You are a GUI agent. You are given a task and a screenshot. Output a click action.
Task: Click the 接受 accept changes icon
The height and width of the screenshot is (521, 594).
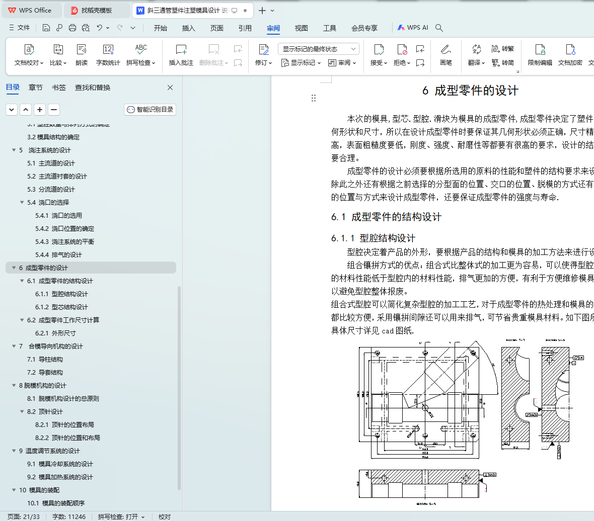tap(379, 55)
